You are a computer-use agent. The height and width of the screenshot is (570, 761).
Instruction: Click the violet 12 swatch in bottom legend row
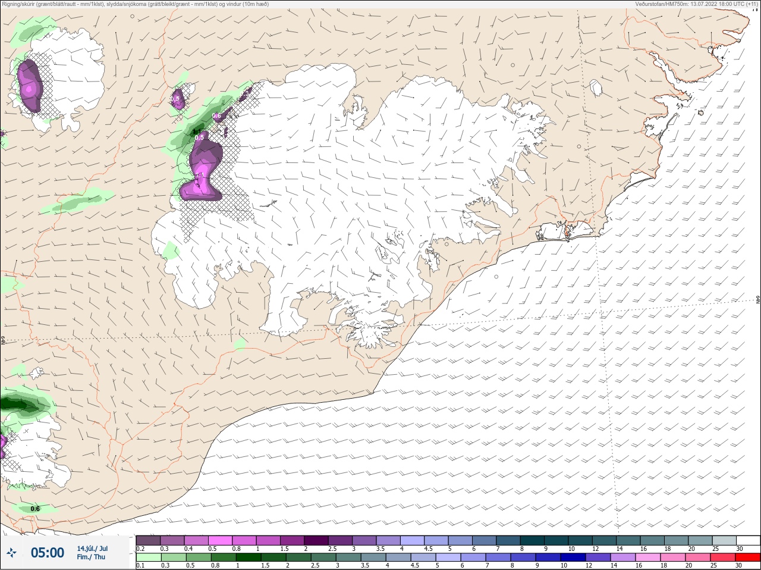pyautogui.click(x=598, y=558)
